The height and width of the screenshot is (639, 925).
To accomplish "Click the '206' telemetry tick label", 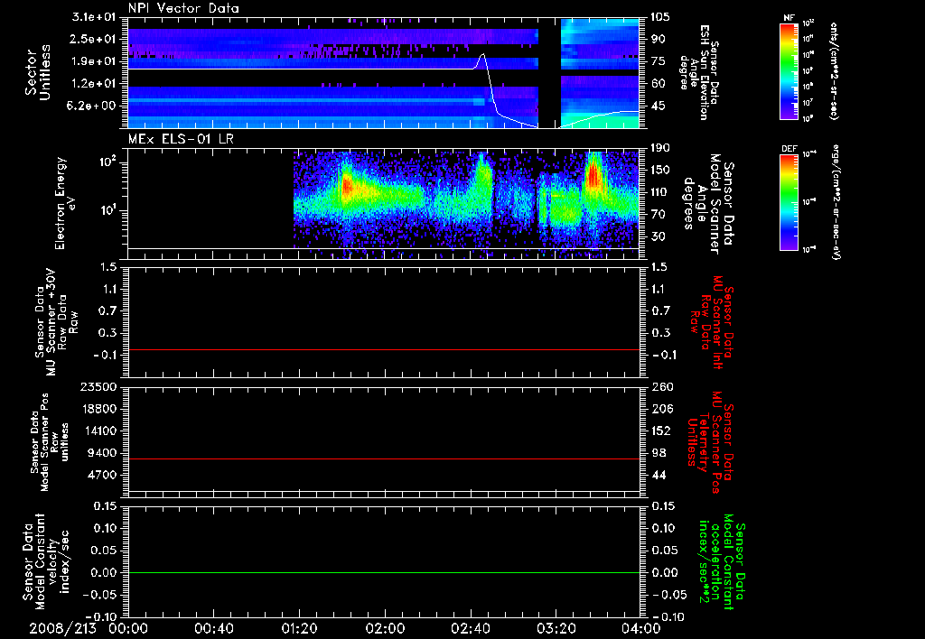I will click(x=660, y=409).
